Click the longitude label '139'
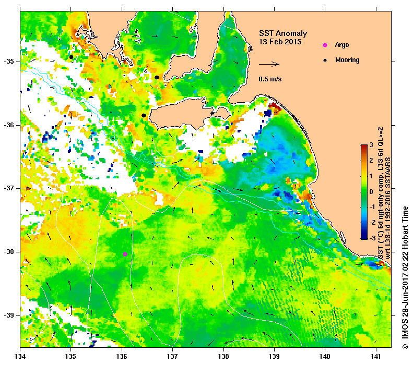Viewport: 413px width, 365px height. pos(275,357)
